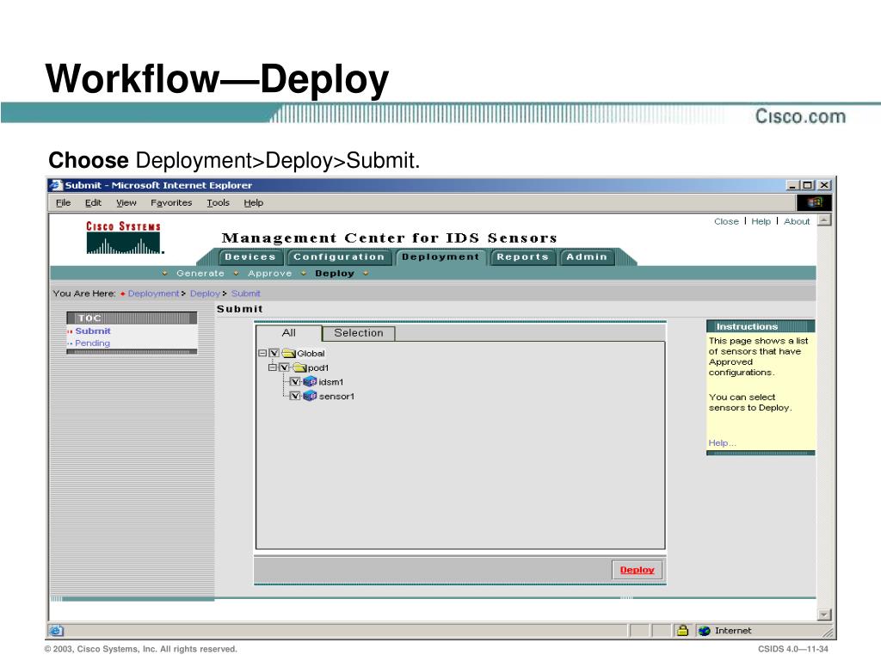Select the Deployment tab
This screenshot has width=881, height=661.
coord(440,256)
